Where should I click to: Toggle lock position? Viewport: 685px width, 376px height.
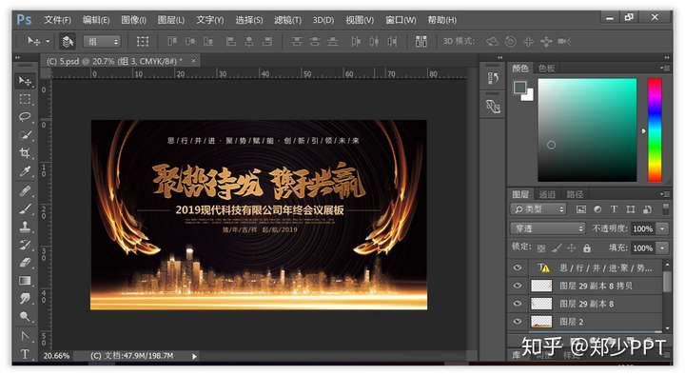pos(572,248)
